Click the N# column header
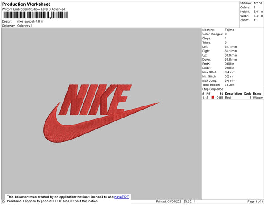Viewport: 265px width, 205px height. (x=209, y=94)
